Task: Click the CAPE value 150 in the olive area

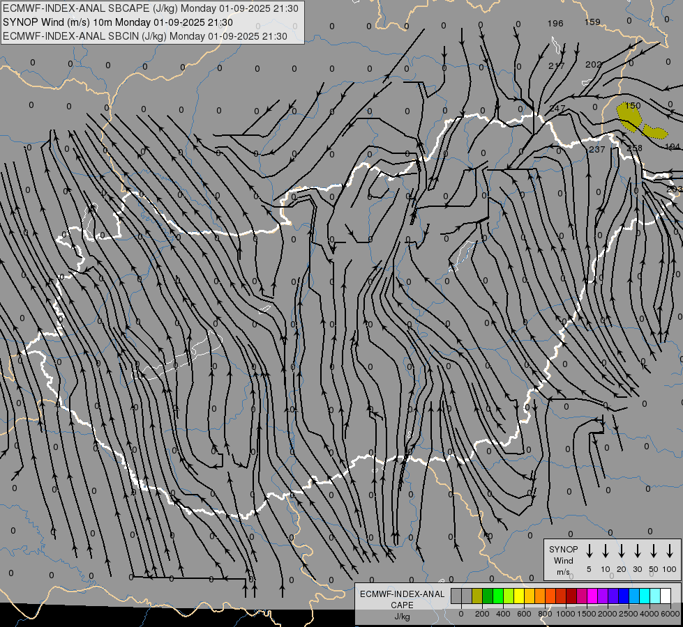Action: 633,106
